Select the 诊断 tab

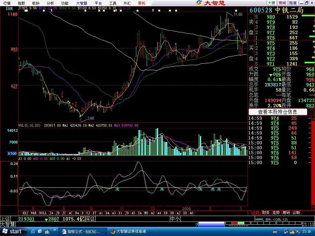(x=297, y=213)
